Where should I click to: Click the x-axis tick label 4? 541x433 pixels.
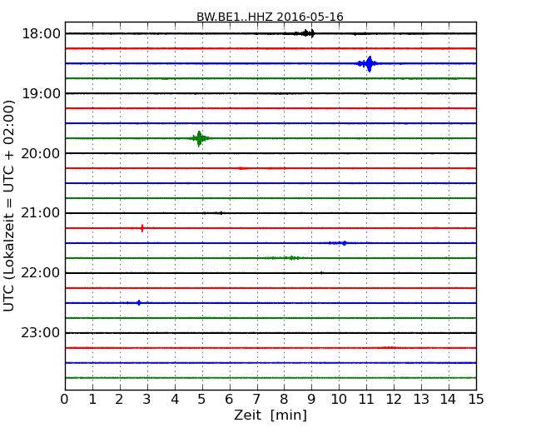(x=175, y=400)
